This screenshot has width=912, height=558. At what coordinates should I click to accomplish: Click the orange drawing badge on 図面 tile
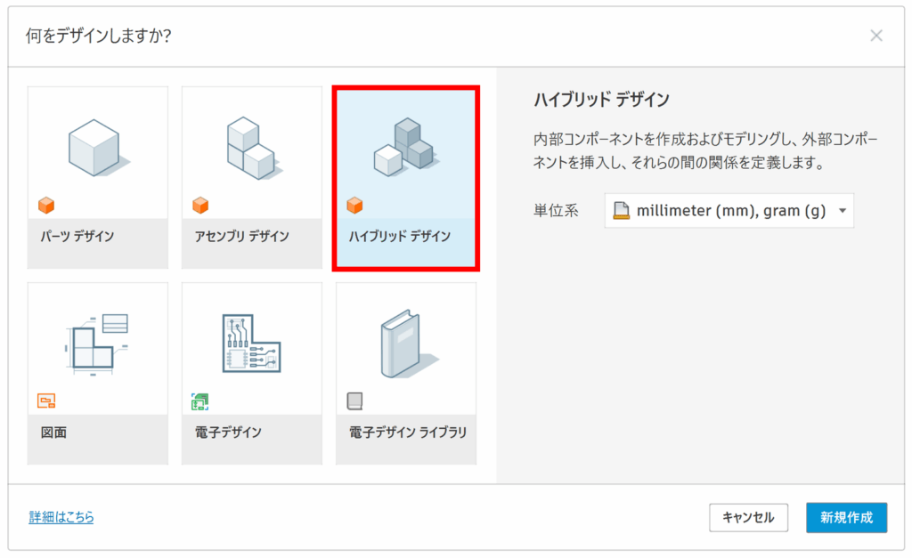coord(46,401)
